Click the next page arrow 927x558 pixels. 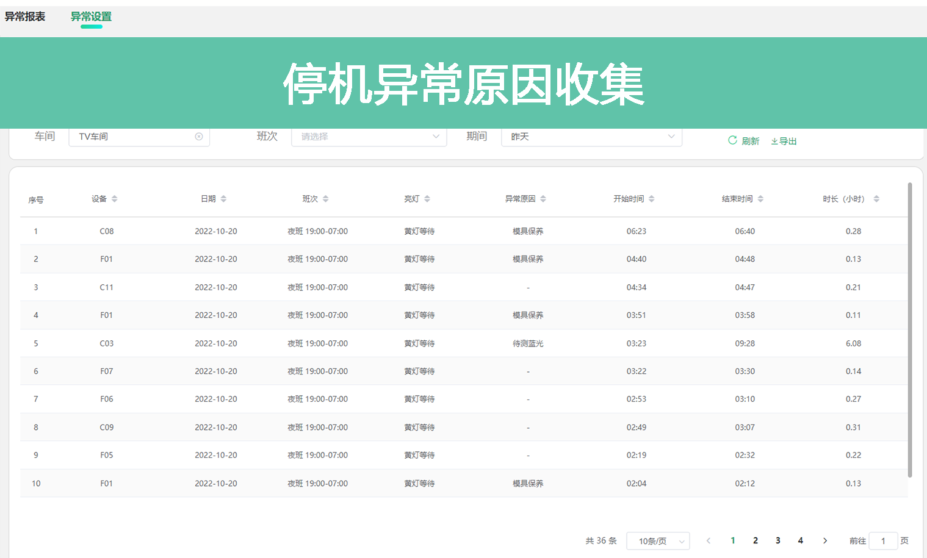pyautogui.click(x=825, y=540)
